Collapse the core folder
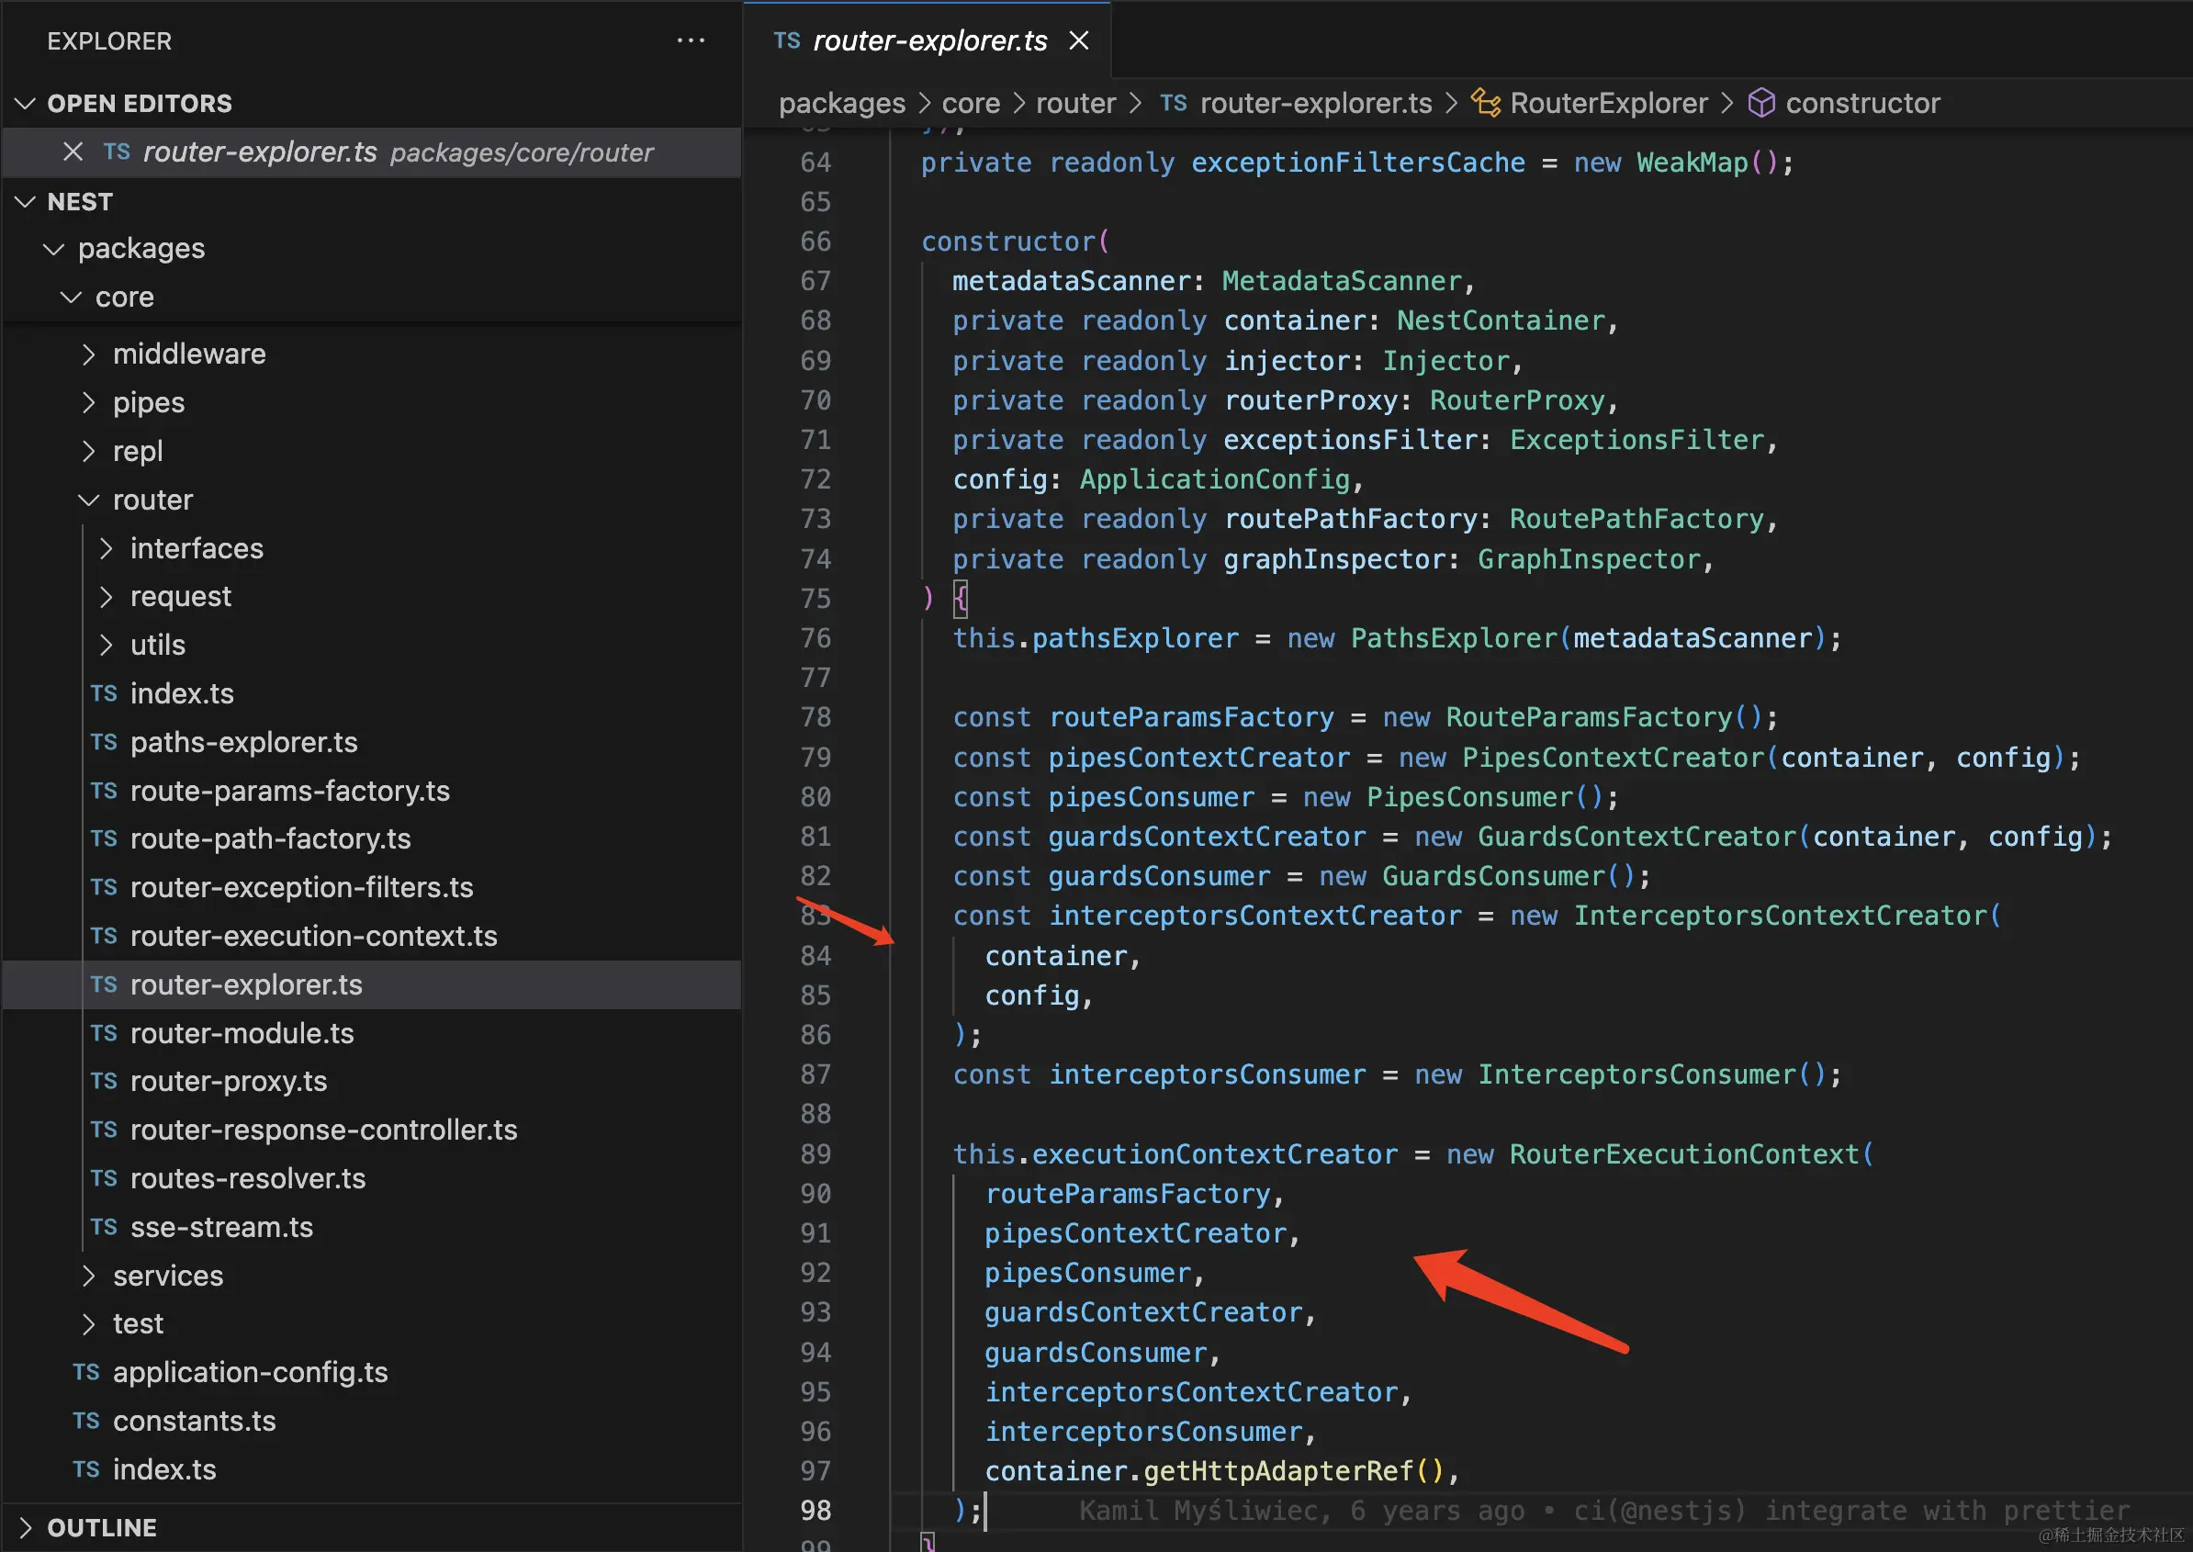 click(72, 298)
